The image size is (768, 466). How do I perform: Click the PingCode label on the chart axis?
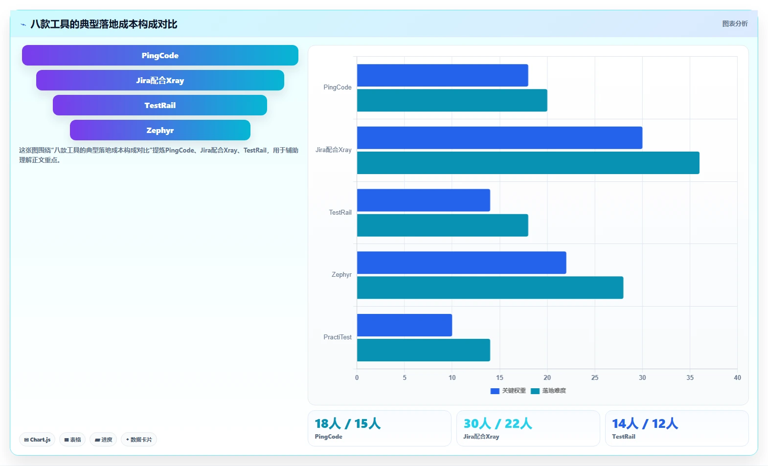(x=338, y=88)
